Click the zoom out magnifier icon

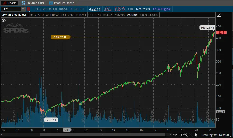[191, 135]
